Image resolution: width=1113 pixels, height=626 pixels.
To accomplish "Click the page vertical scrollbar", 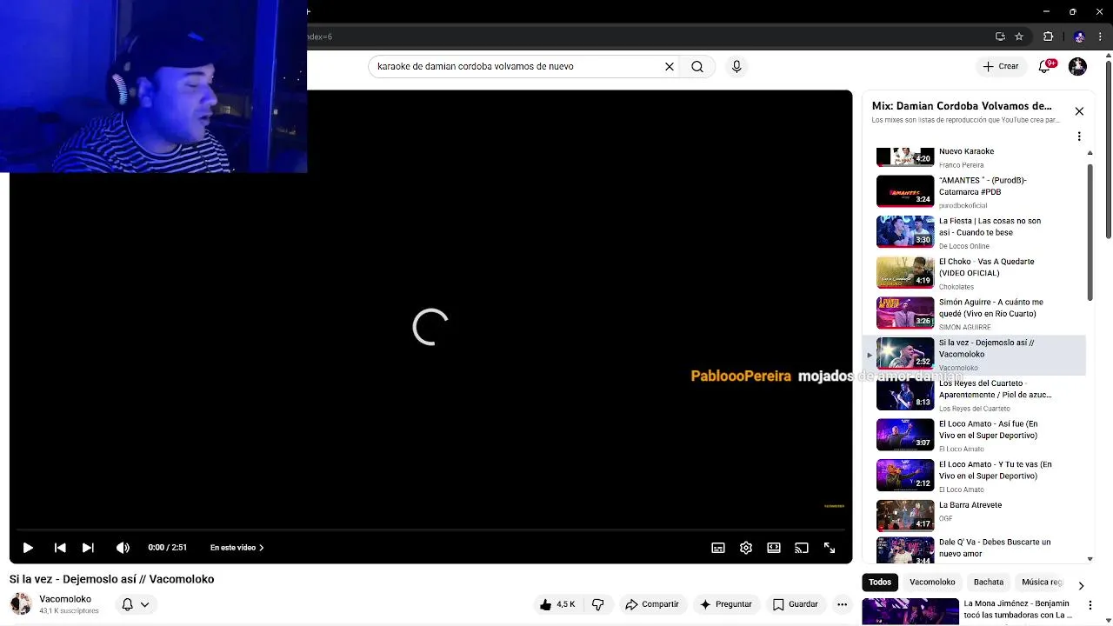I will tap(1108, 148).
